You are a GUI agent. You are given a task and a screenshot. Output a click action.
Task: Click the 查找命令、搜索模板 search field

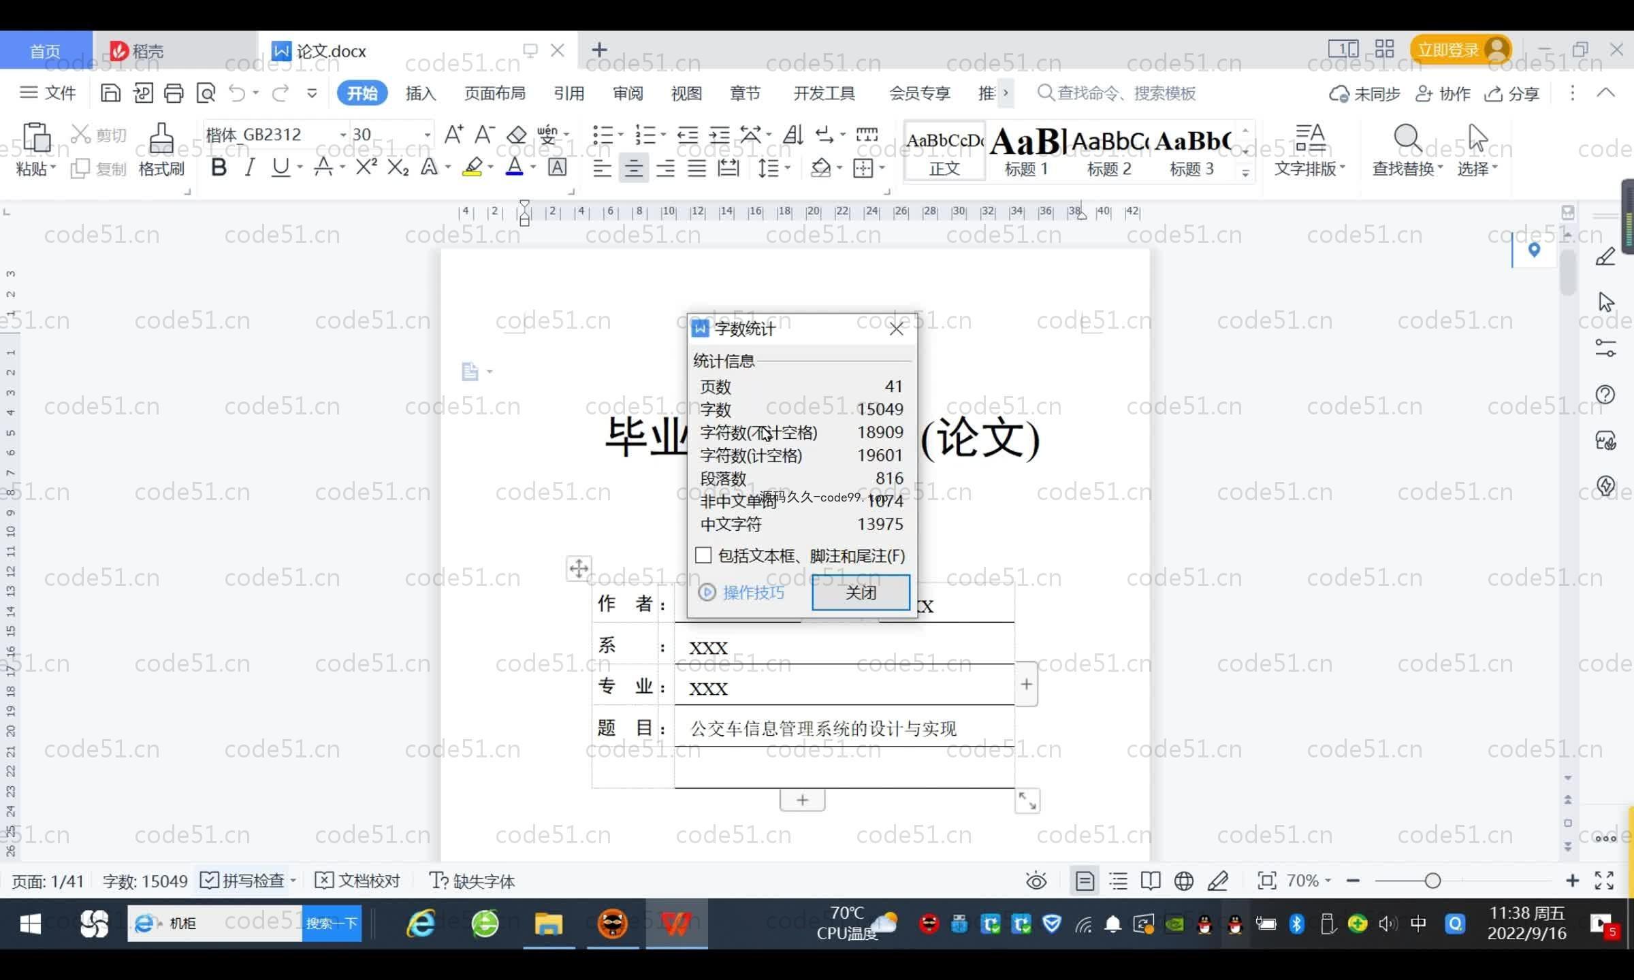1117,93
